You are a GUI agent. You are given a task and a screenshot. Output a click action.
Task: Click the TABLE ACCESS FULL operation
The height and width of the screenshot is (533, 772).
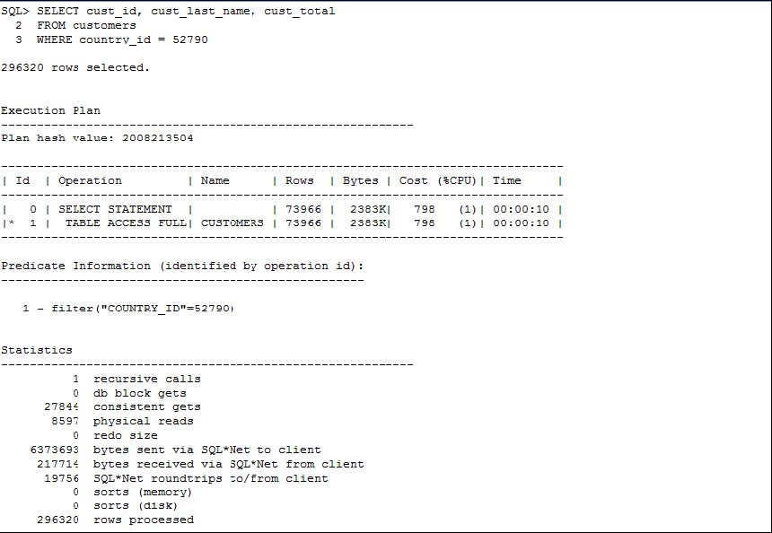(126, 223)
